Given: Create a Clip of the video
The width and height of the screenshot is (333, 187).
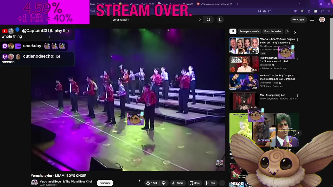Looking at the screenshot, I should [x=210, y=183].
